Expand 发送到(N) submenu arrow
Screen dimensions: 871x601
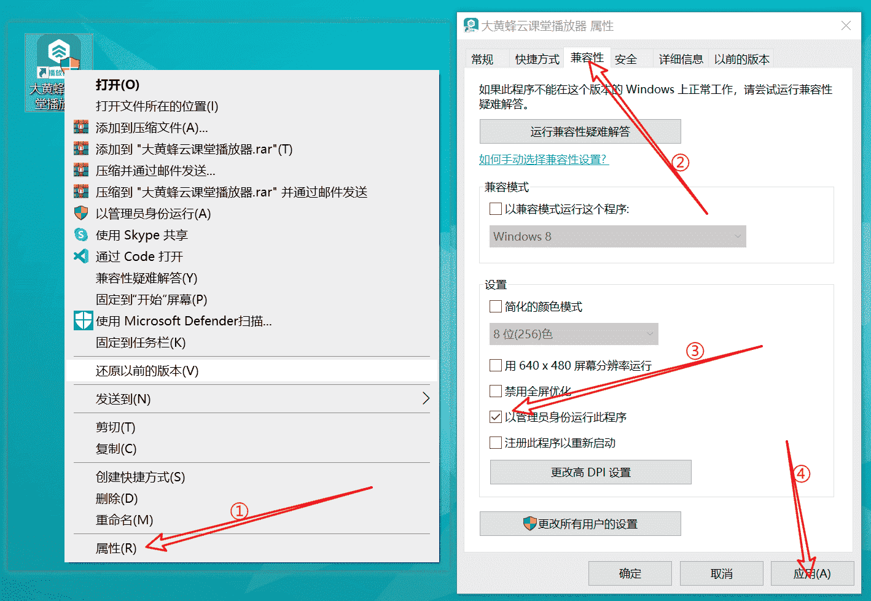click(426, 398)
